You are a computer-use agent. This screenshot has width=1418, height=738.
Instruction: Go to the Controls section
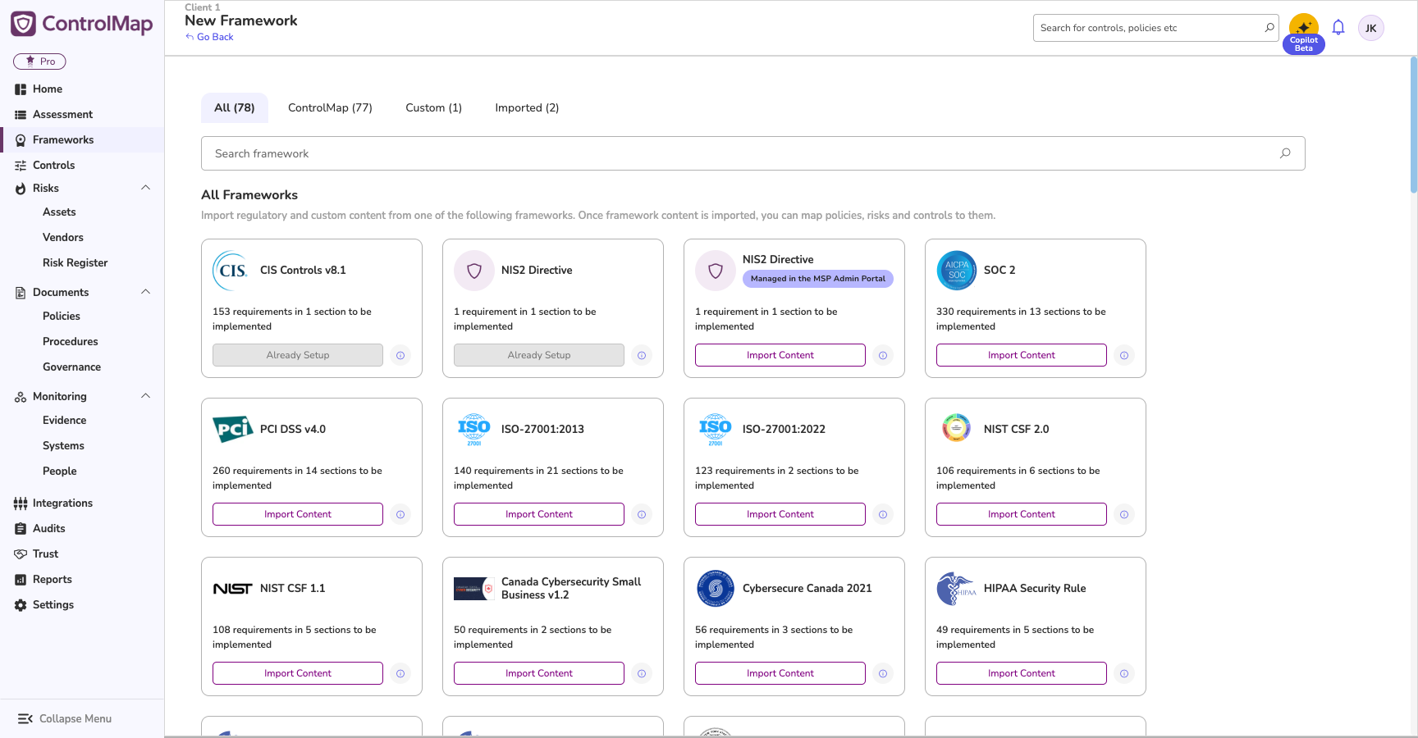coord(53,165)
